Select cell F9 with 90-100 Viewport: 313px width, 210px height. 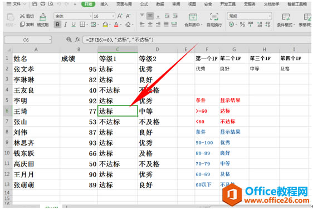(207, 143)
